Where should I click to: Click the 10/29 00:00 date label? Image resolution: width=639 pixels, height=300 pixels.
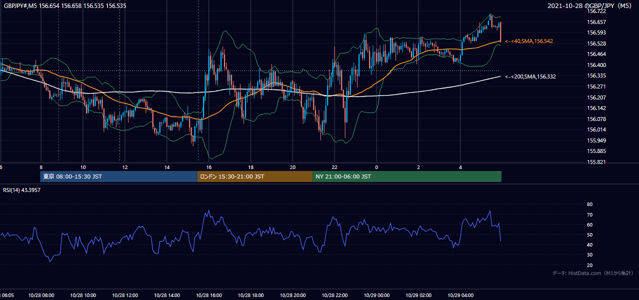click(376, 295)
